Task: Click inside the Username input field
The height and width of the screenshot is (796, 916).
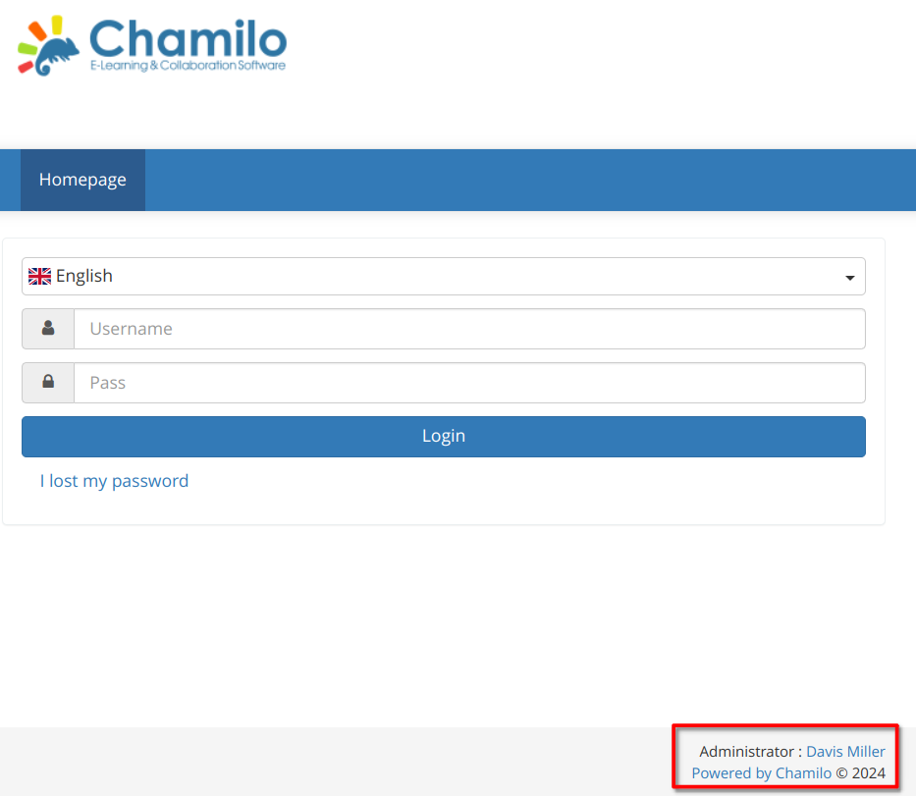Action: (469, 328)
